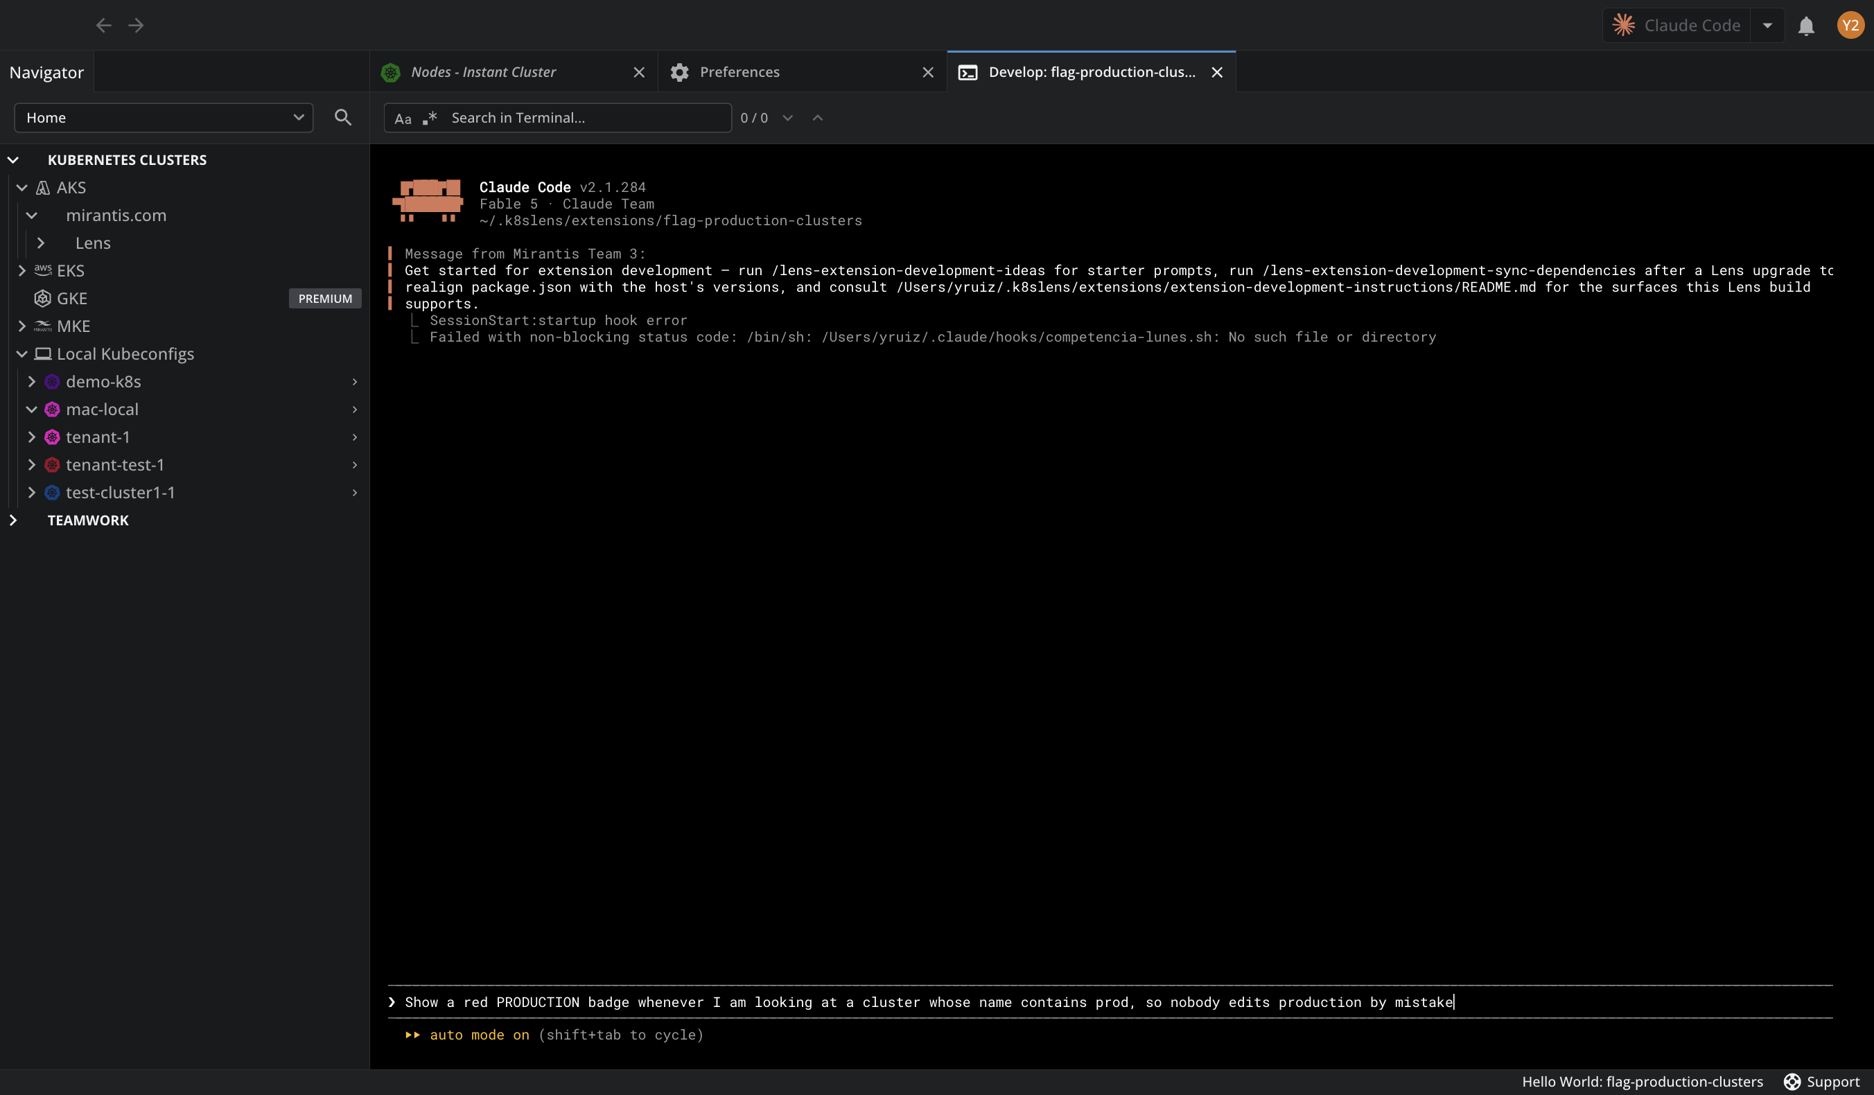The image size is (1874, 1095).
Task: Switch to Nodes - Instant Cluster tab
Action: (514, 72)
